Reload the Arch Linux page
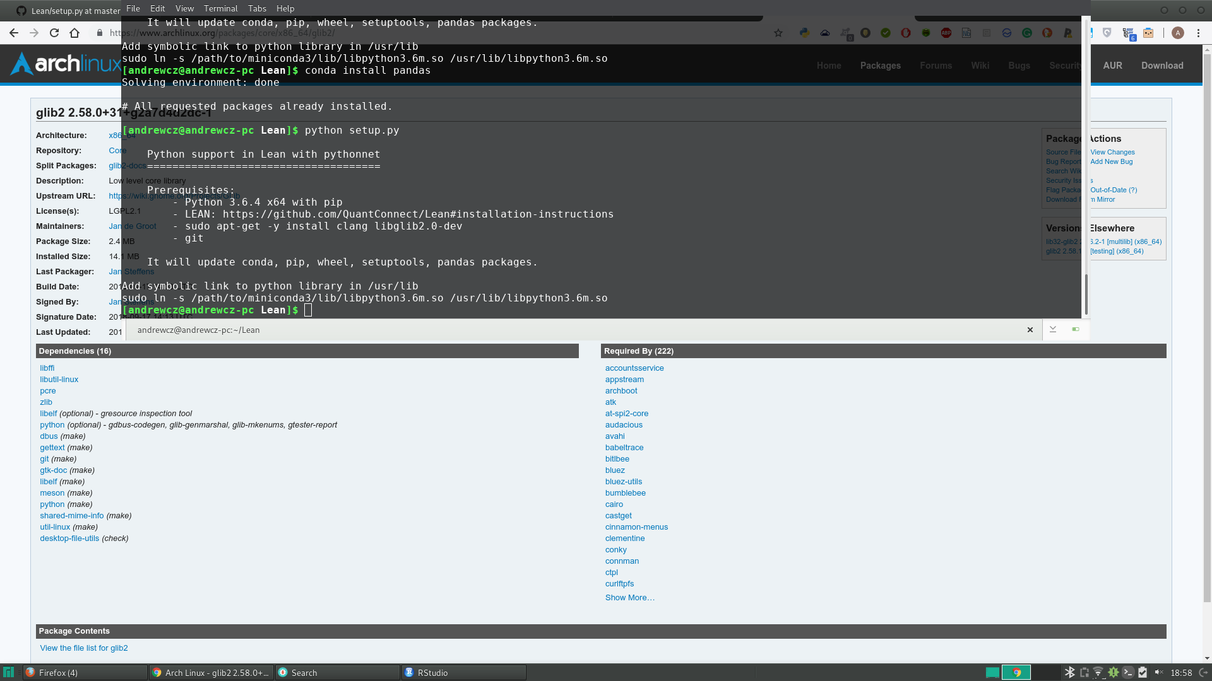The image size is (1212, 681). (54, 33)
